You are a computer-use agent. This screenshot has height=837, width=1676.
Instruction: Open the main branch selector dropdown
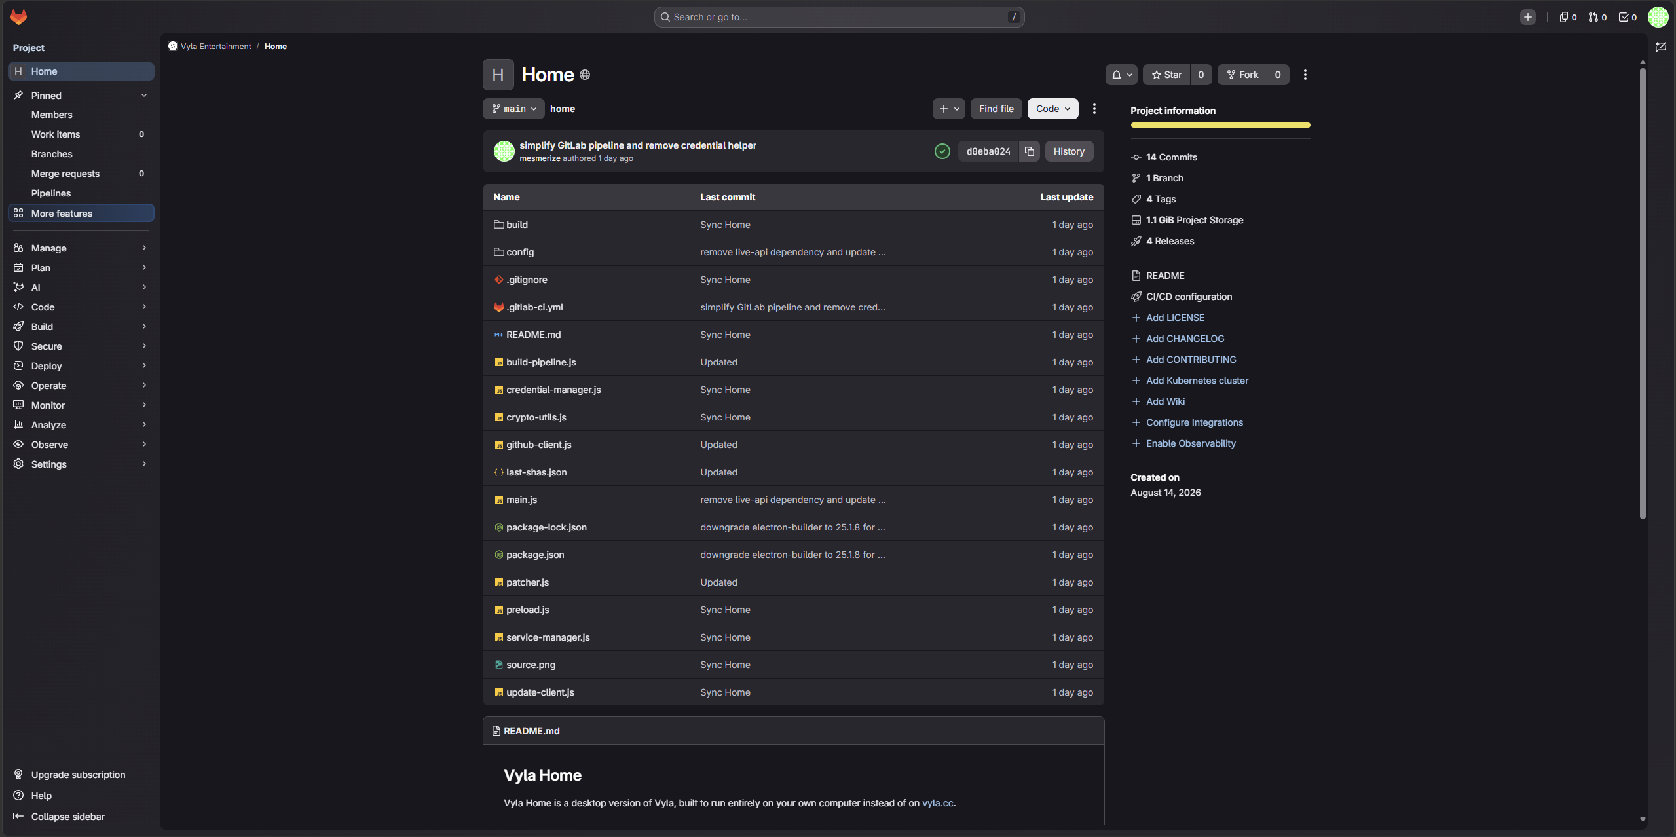[x=514, y=109]
